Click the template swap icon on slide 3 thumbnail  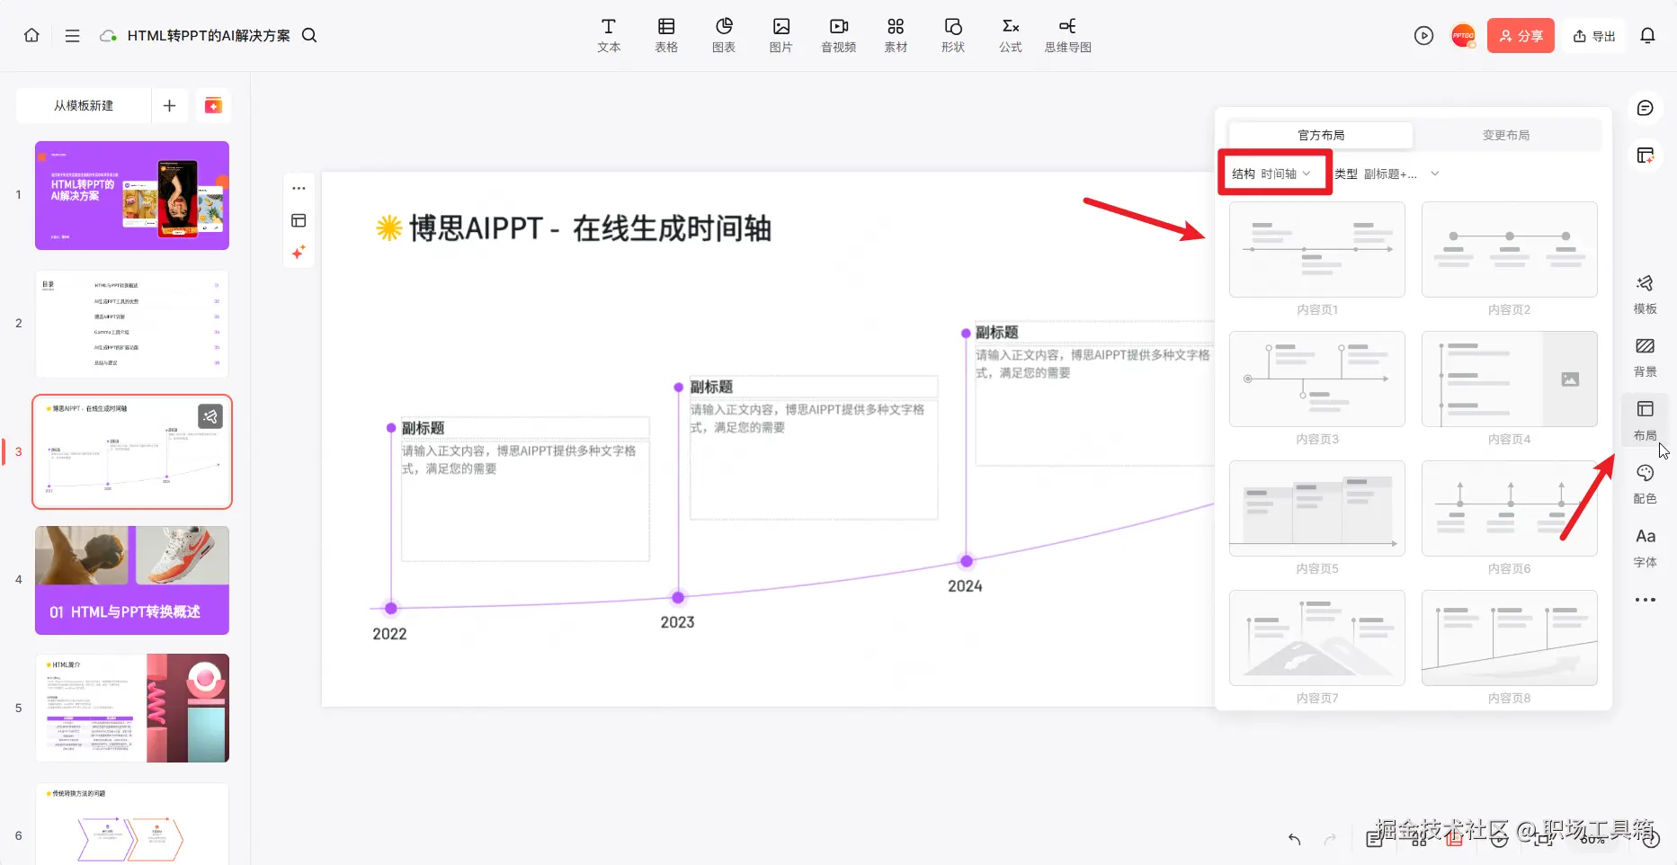point(210,416)
